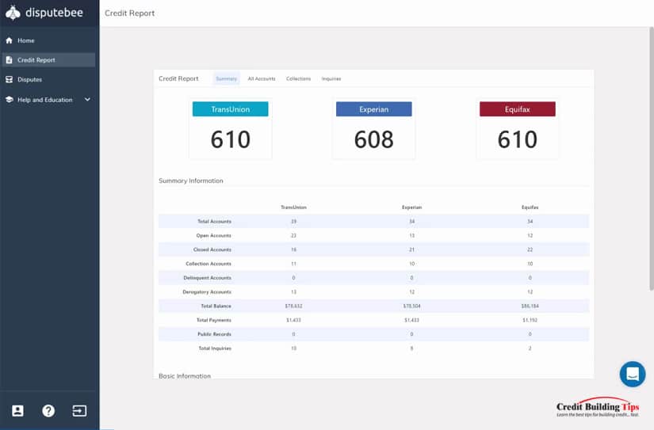Click the Equifax score header

click(x=517, y=109)
